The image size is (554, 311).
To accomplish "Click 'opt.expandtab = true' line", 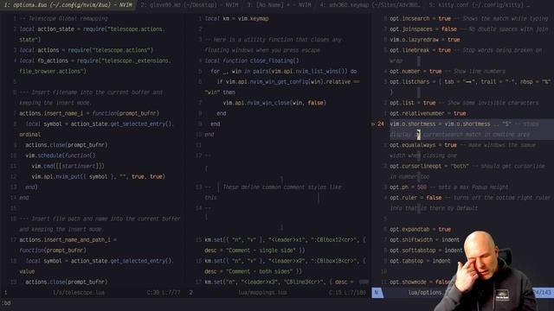I will tap(420, 230).
